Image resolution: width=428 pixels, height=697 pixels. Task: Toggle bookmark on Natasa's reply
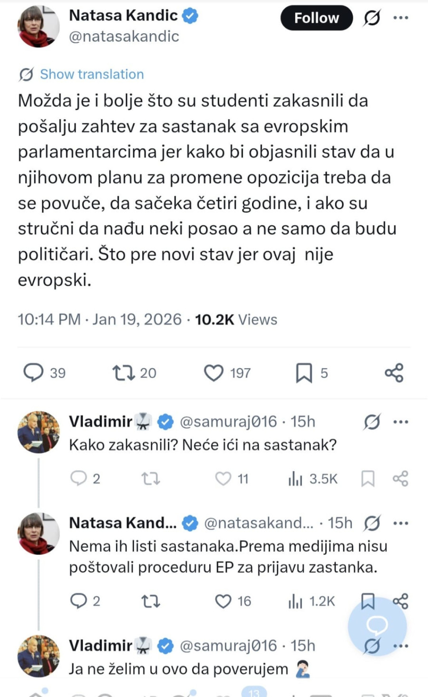pos(368,602)
